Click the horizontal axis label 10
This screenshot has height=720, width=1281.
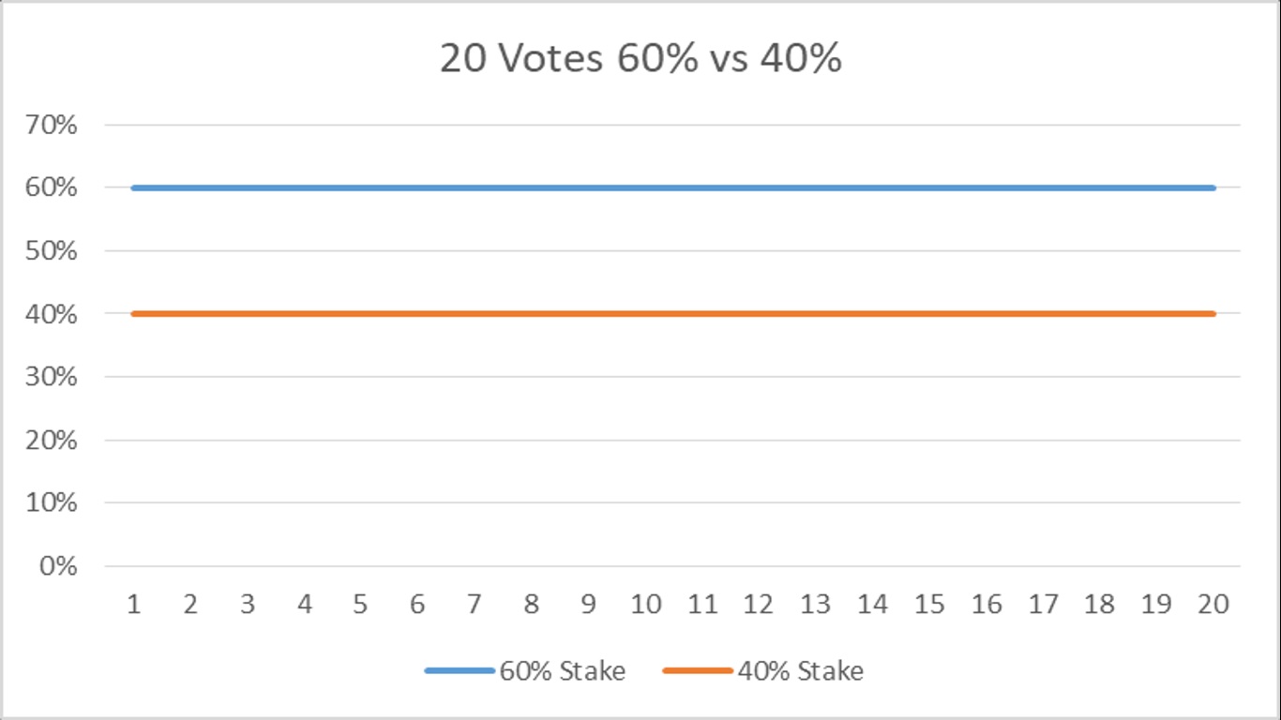[x=645, y=605]
